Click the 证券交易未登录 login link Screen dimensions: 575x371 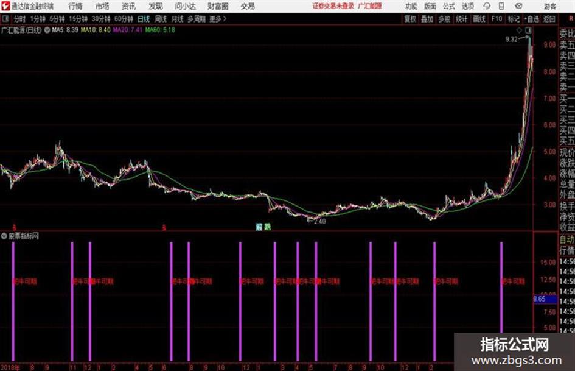tap(333, 6)
